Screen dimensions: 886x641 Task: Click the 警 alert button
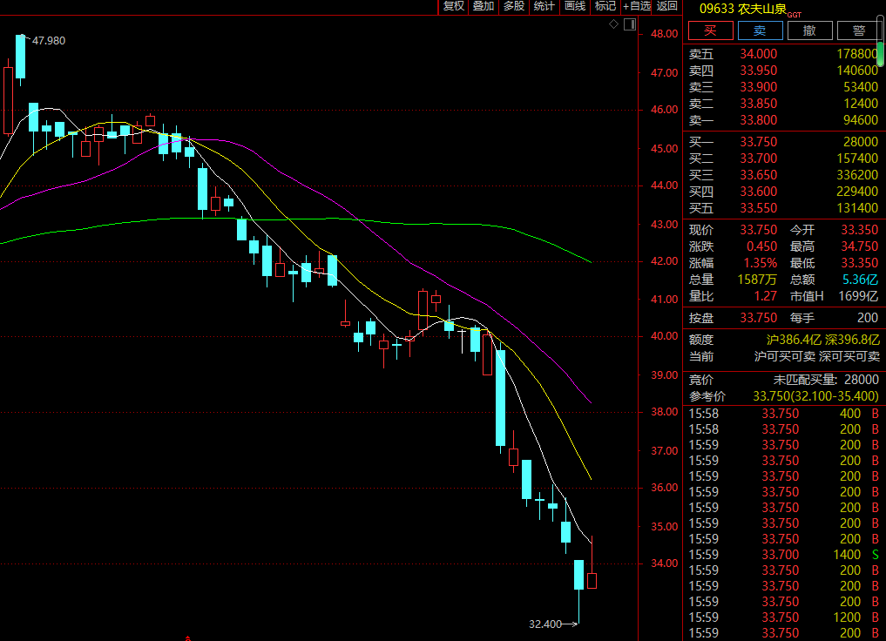click(859, 30)
